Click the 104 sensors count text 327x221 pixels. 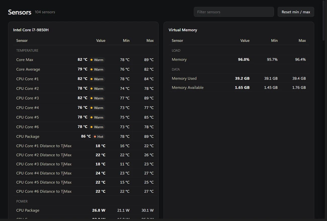coord(45,12)
